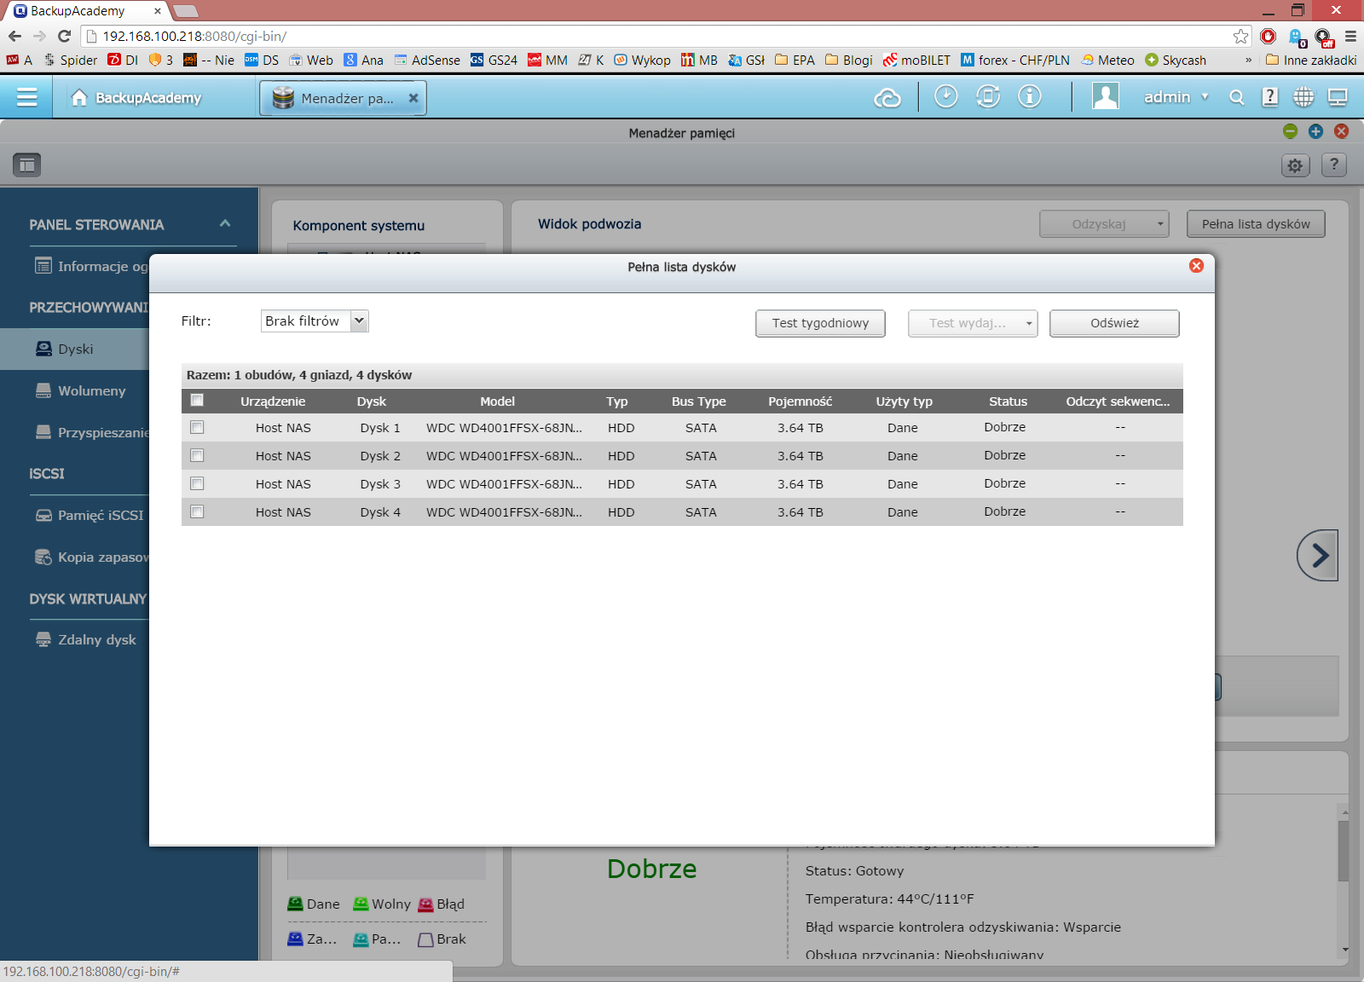The width and height of the screenshot is (1364, 982).
Task: Open the Zdalny dysk sidebar item
Action: (x=85, y=639)
